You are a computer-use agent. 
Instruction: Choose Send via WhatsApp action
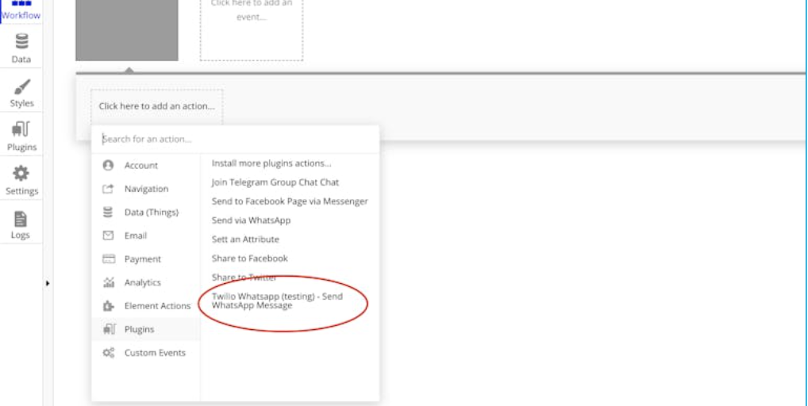tap(251, 220)
